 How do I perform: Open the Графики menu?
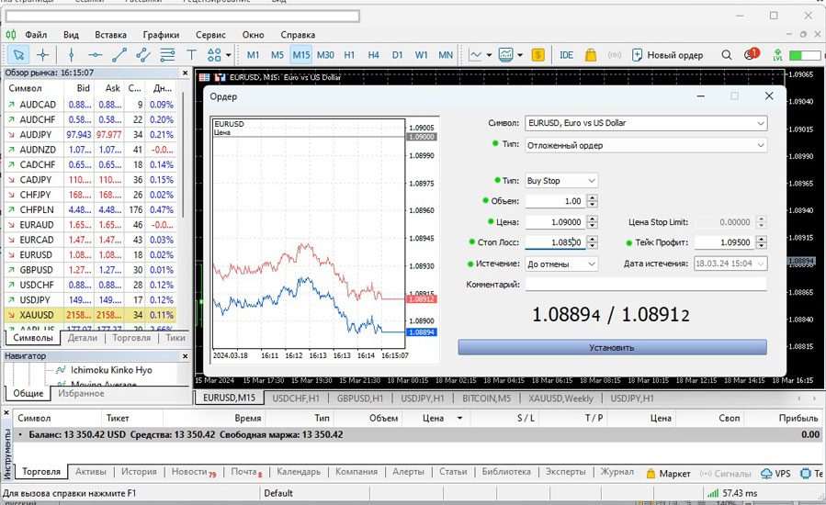click(161, 35)
